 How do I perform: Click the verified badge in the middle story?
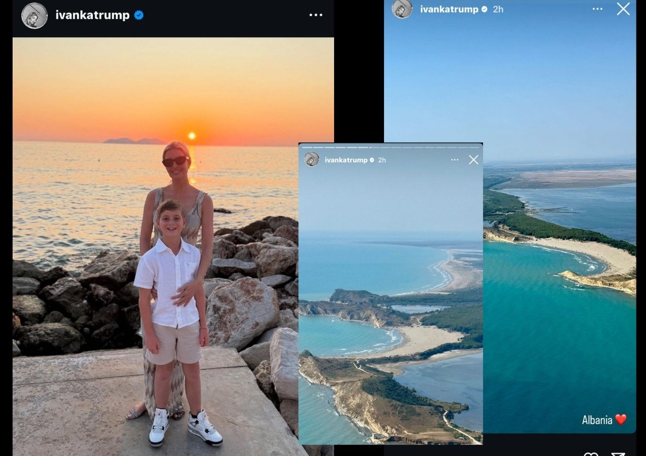pos(372,160)
